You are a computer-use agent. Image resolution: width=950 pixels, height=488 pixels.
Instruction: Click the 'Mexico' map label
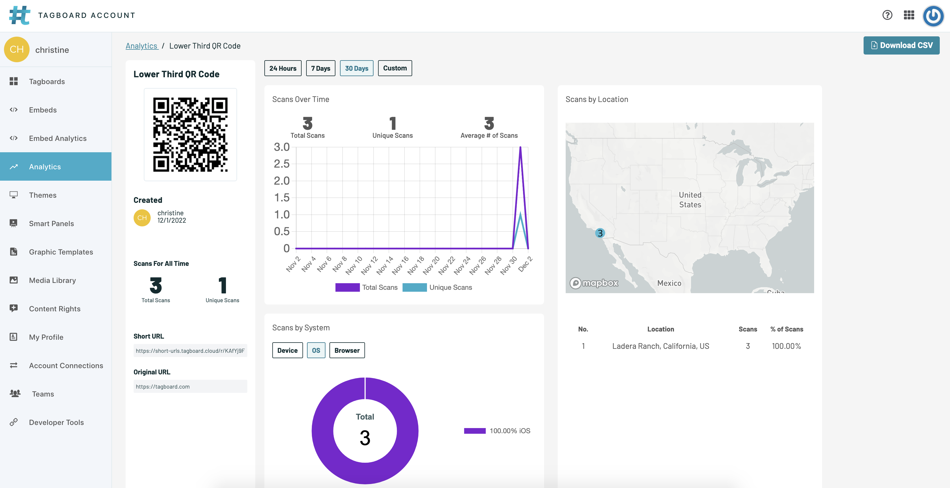(669, 283)
